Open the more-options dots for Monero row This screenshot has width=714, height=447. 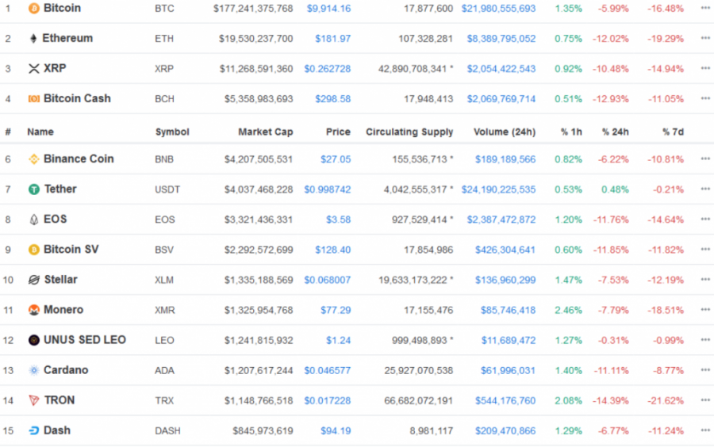pos(705,310)
